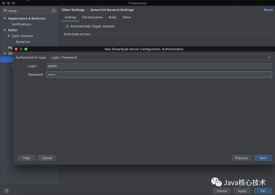275x195 pixels.
Task: Switch to the Settings tab
Action: pos(70,17)
